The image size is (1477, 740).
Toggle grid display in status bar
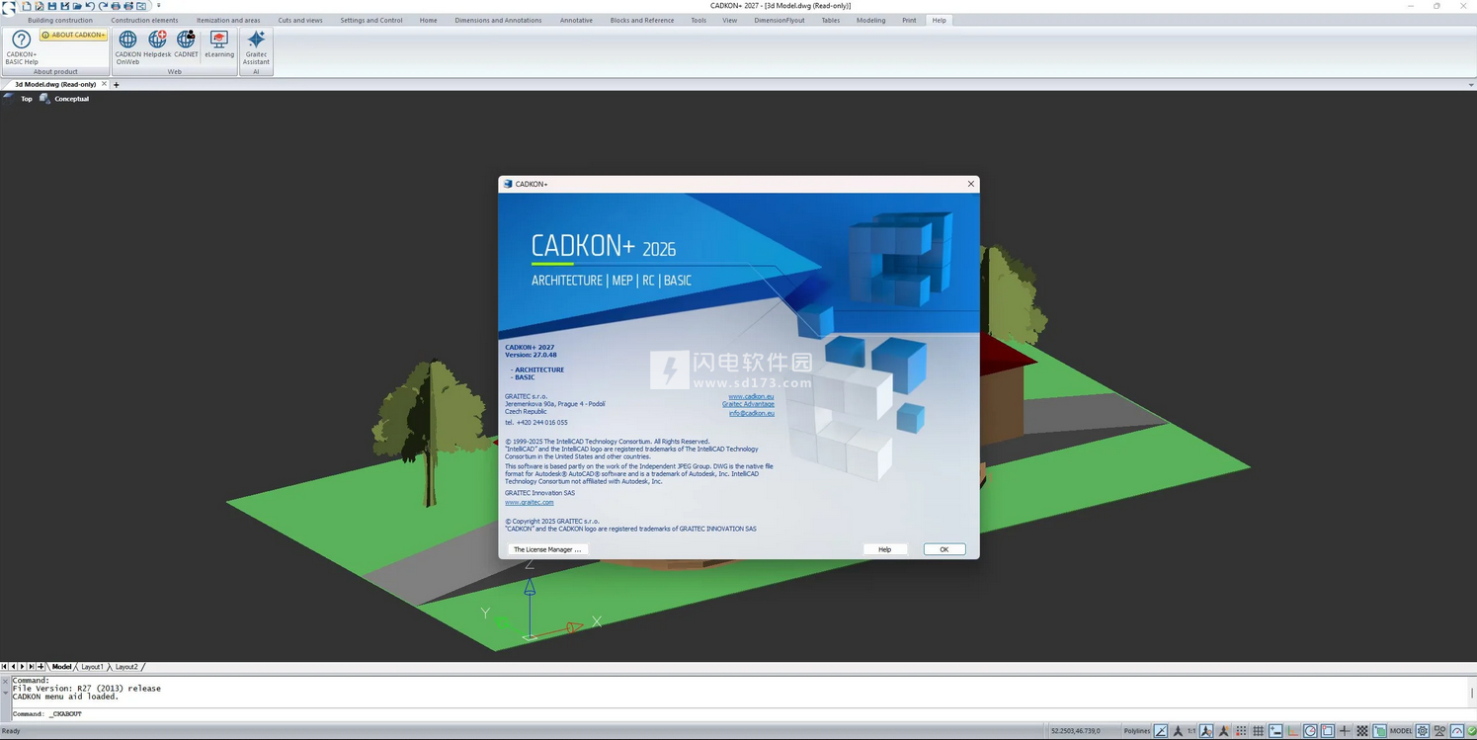click(1258, 731)
